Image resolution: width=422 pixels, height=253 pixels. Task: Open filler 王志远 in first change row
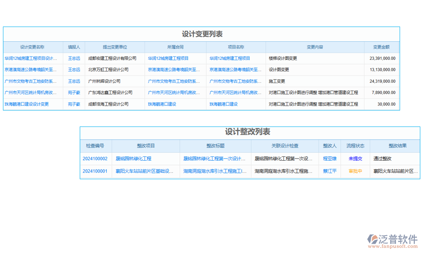point(73,58)
